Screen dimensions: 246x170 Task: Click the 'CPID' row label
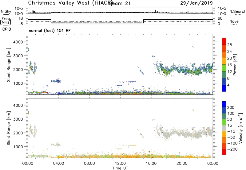[x=7, y=29]
